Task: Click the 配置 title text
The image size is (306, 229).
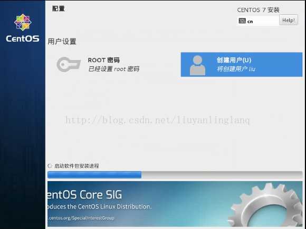Action: coord(59,8)
